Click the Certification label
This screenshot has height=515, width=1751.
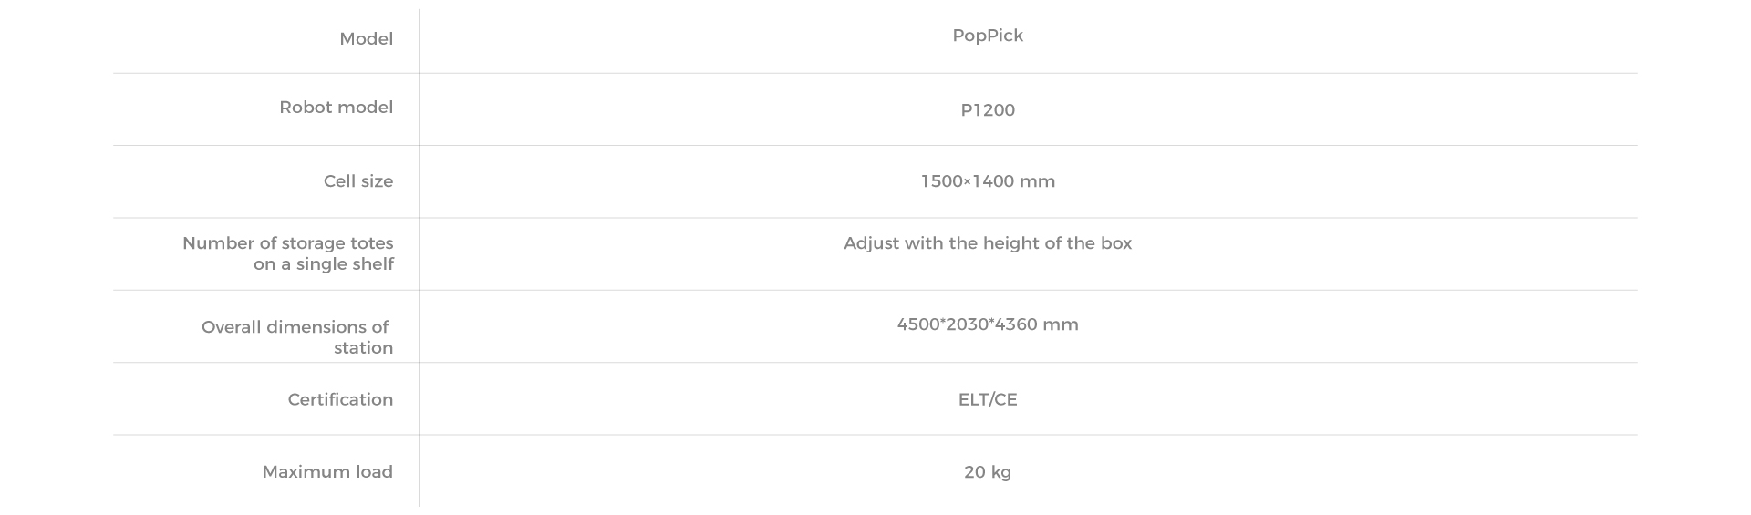(x=340, y=399)
